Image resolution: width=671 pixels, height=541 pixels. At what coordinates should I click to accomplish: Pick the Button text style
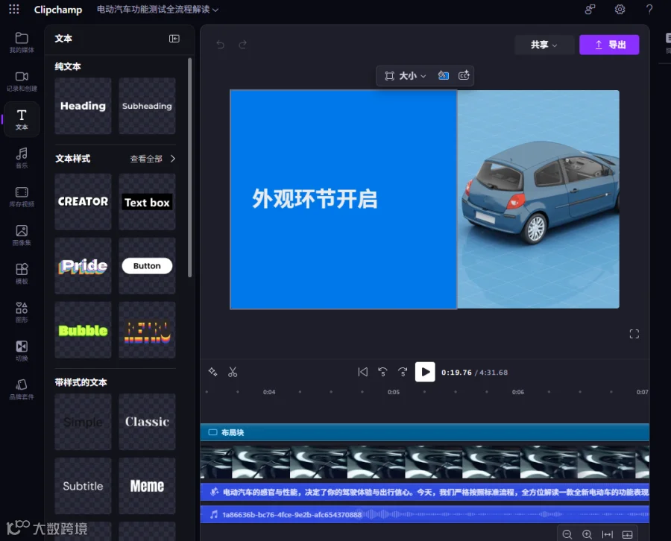(147, 265)
